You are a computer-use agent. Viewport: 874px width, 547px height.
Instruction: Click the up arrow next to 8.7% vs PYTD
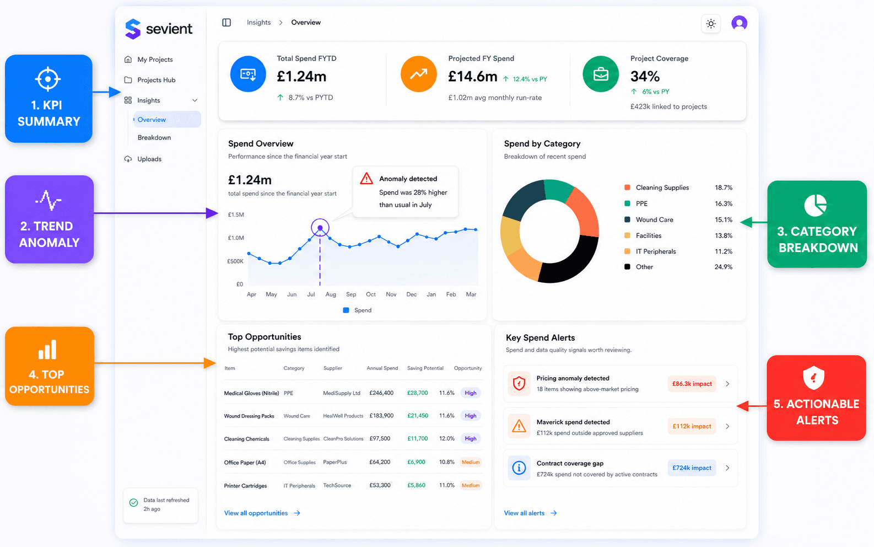tap(280, 98)
